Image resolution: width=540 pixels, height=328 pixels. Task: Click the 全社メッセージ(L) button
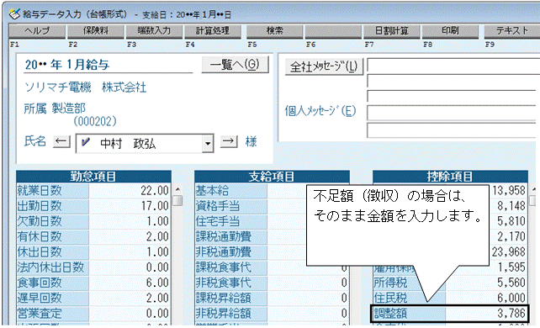click(324, 66)
